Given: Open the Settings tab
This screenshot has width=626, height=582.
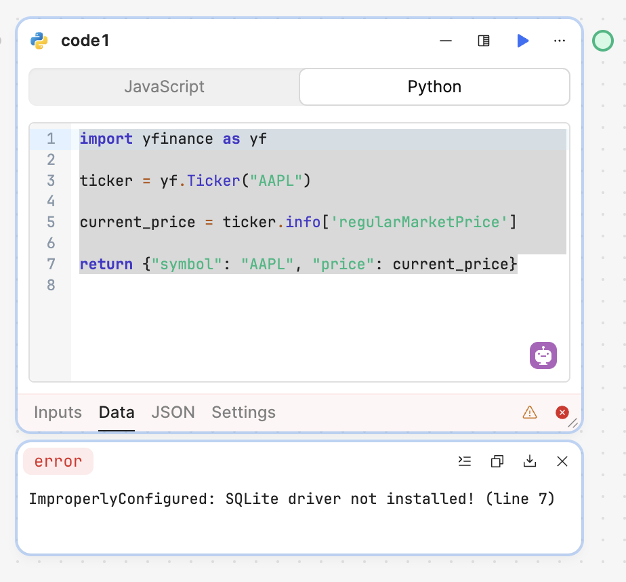Looking at the screenshot, I should pos(243,412).
